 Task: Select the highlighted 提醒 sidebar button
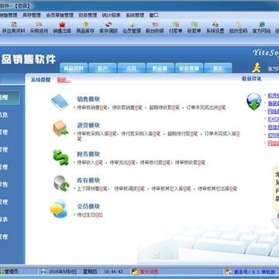coord(10,98)
